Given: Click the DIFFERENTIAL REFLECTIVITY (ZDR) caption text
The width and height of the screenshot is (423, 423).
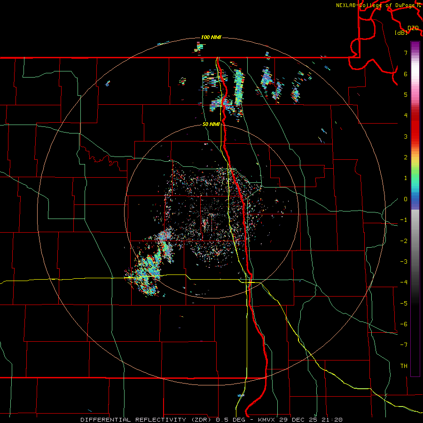Looking at the screenshot, I should point(146,420).
